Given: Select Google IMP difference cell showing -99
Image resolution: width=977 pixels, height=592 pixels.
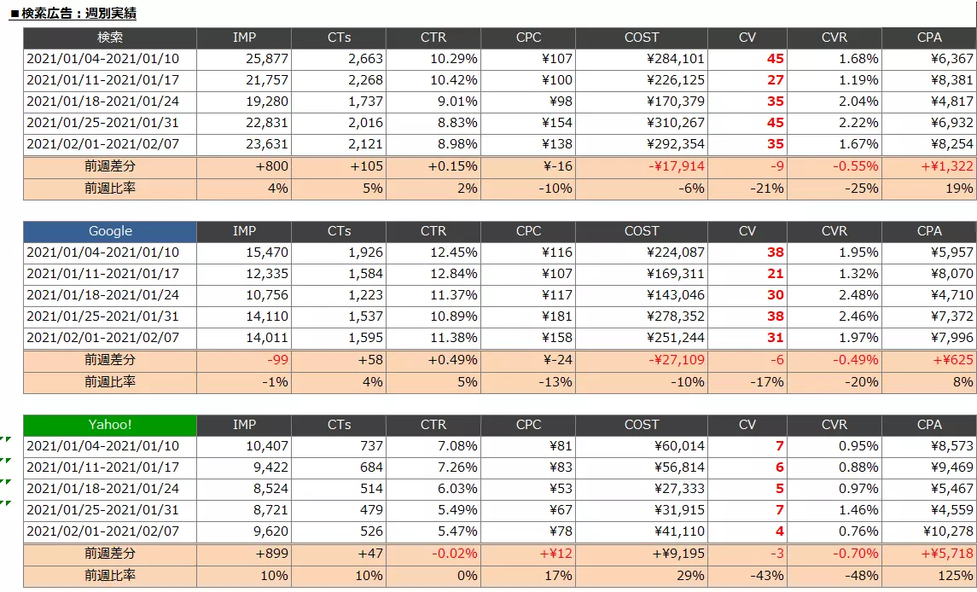Looking at the screenshot, I should coord(244,360).
